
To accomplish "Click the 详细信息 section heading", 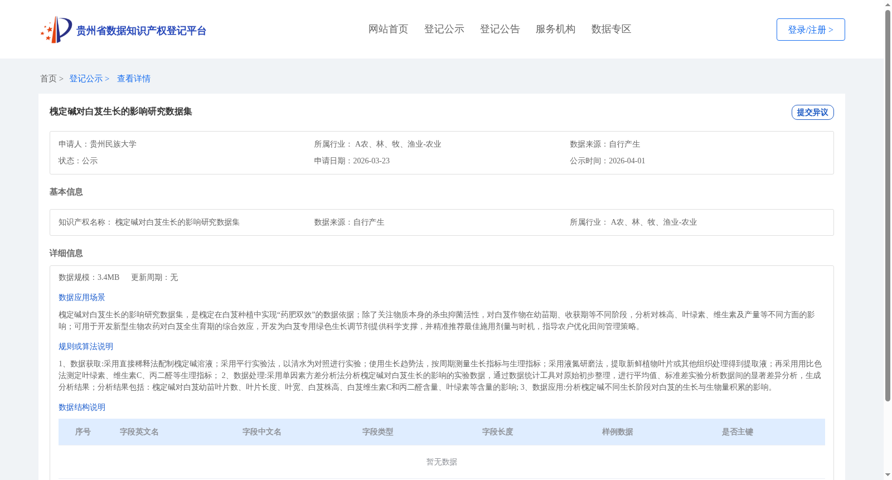I will tap(66, 253).
